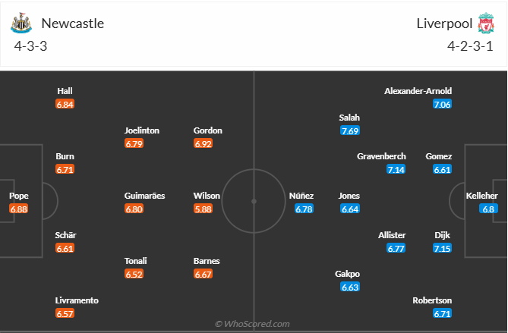Click Livramento's 6.57 rating badge

(x=65, y=313)
